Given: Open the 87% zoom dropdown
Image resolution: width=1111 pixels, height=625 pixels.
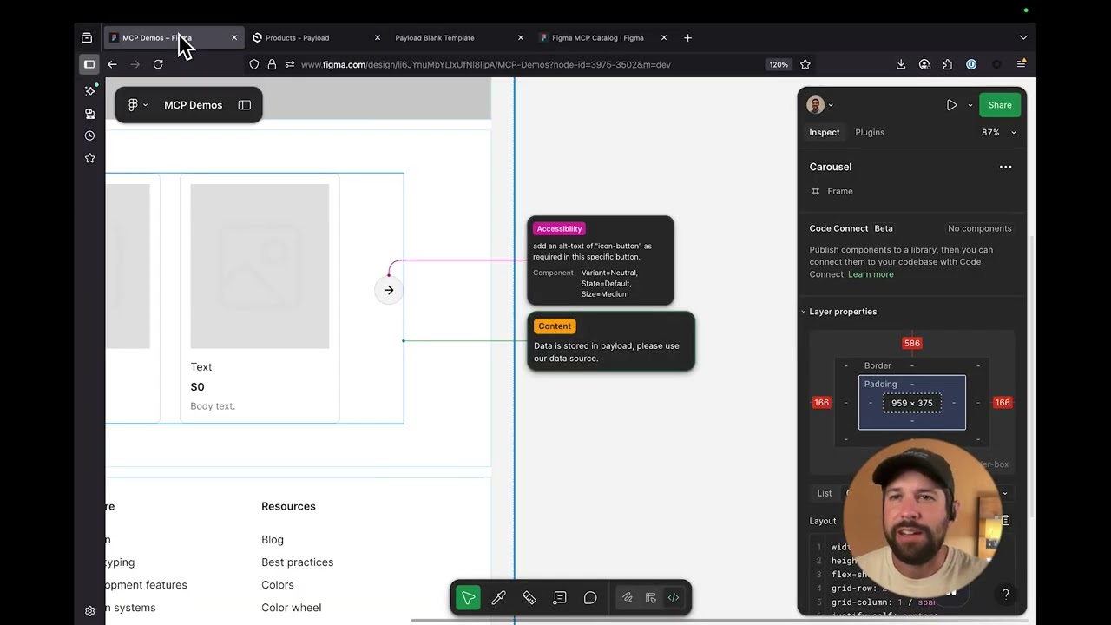Looking at the screenshot, I should click(998, 133).
